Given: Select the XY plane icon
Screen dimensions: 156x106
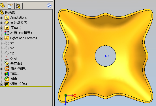Looking at the screenshot, I should 7,43.
